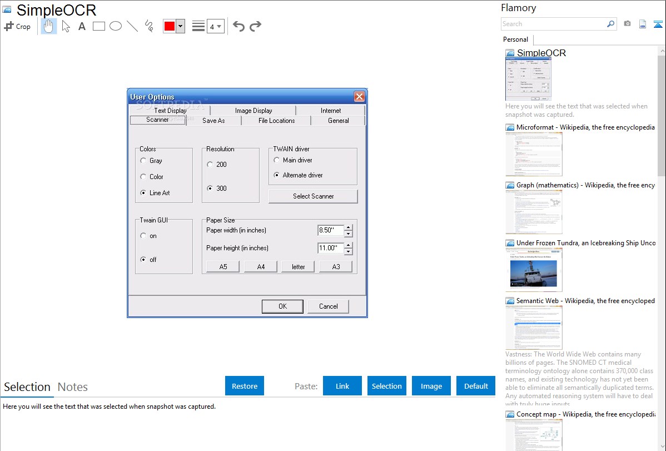This screenshot has height=451, width=666.
Task: Switch to the Image Display tab
Action: click(x=254, y=111)
